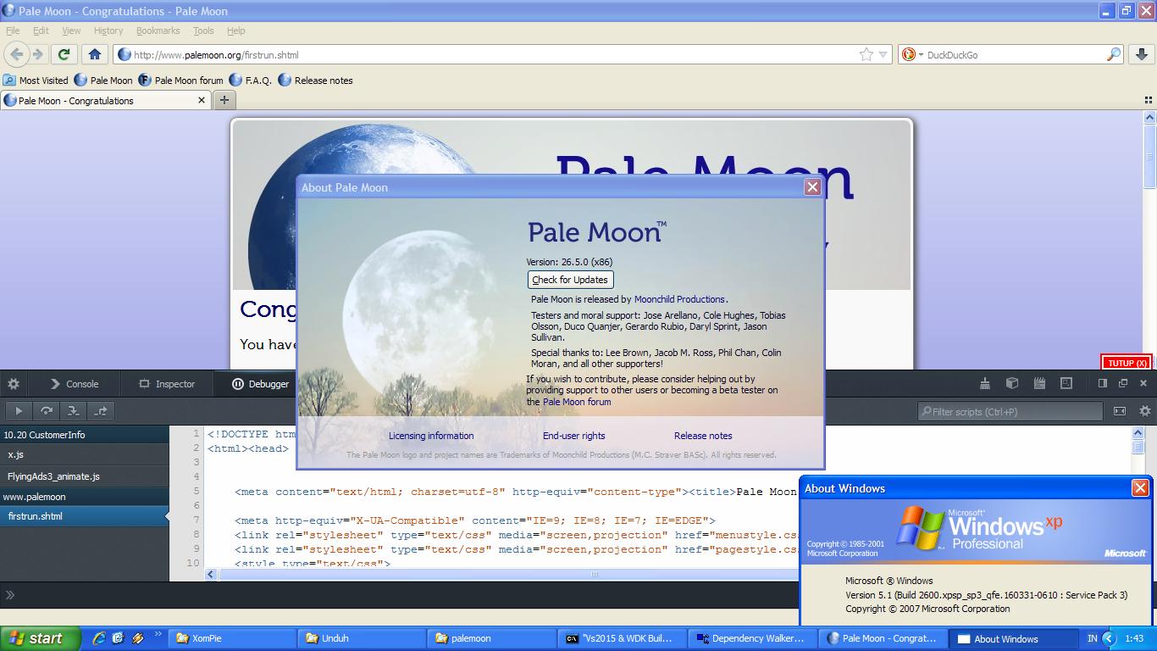
Task: Click the code pane horizontal scrollbar
Action: (x=593, y=574)
